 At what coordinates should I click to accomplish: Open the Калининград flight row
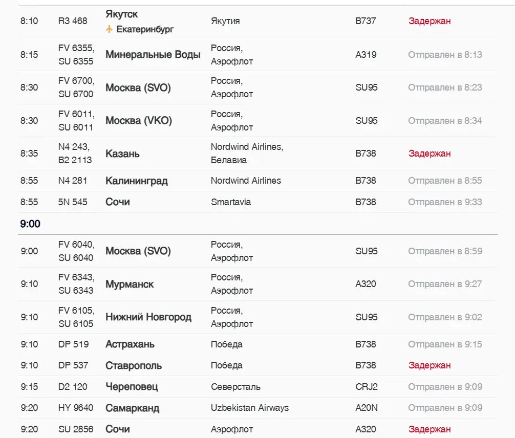click(x=136, y=181)
